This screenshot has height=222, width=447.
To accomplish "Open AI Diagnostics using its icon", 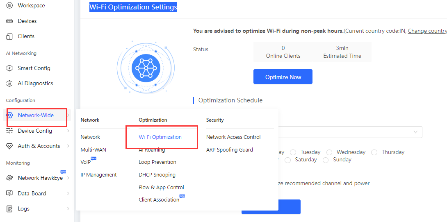I will [x=9, y=84].
